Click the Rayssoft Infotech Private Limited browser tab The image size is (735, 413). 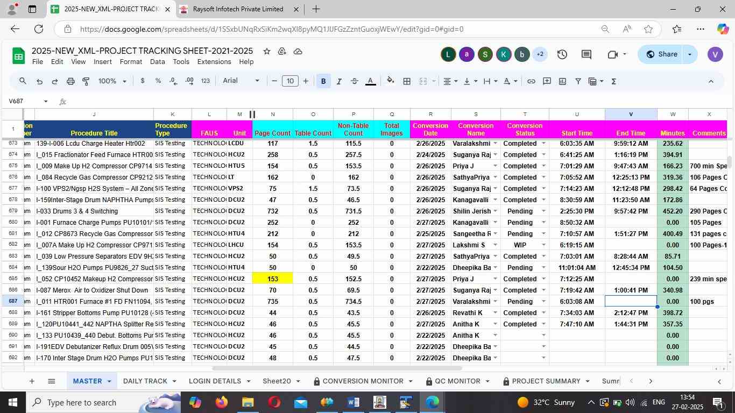(x=237, y=9)
